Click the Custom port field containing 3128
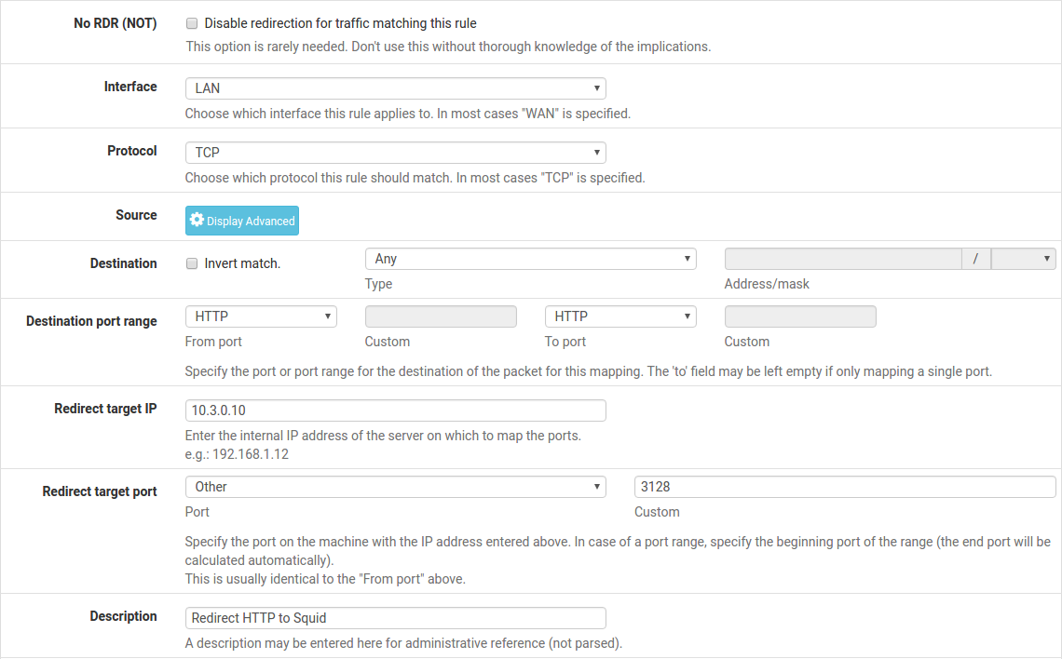1062x659 pixels. pyautogui.click(x=844, y=487)
